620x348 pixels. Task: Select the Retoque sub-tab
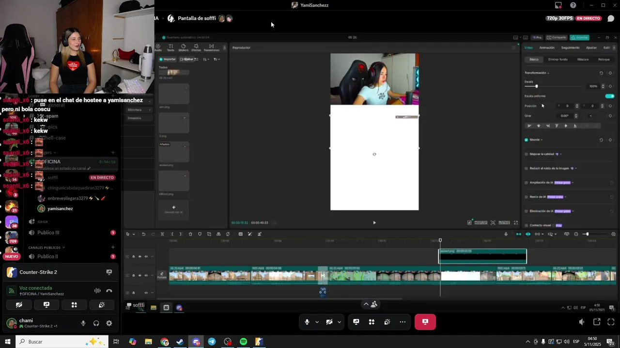[604, 59]
